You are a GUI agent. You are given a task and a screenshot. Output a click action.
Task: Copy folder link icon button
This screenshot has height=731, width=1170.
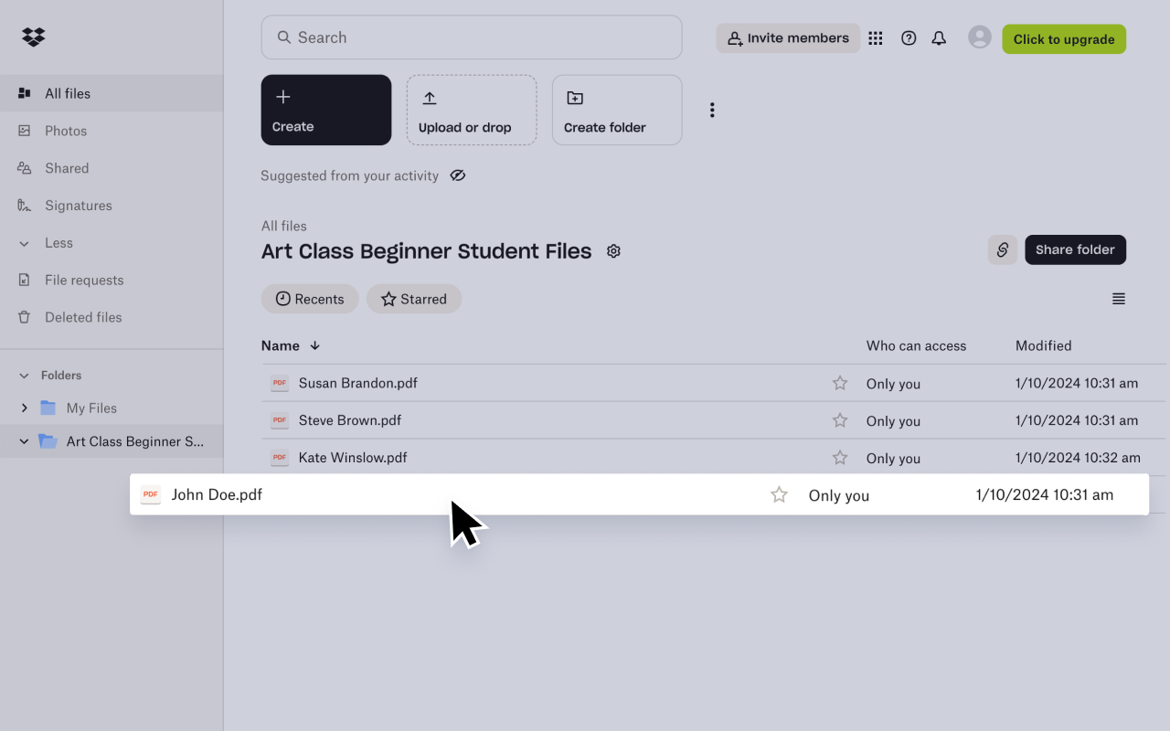pyautogui.click(x=1003, y=249)
